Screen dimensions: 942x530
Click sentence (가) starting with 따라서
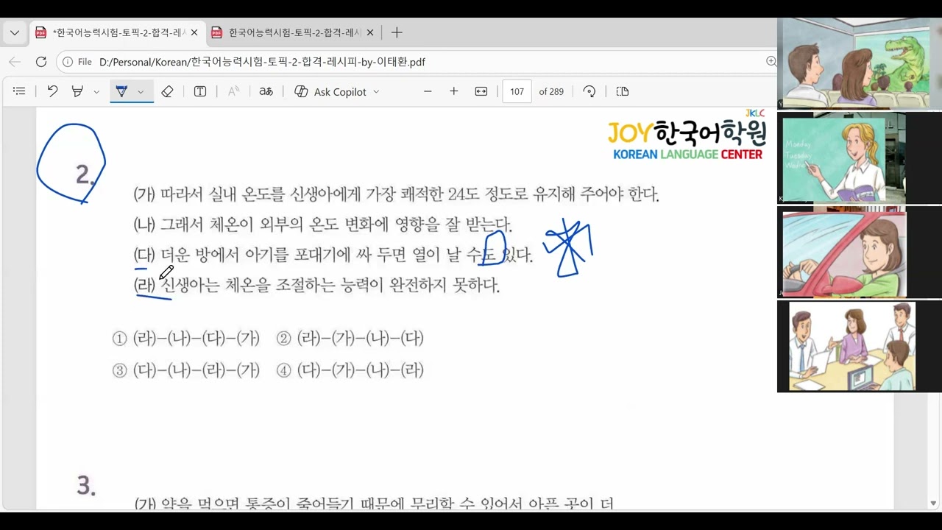point(396,194)
